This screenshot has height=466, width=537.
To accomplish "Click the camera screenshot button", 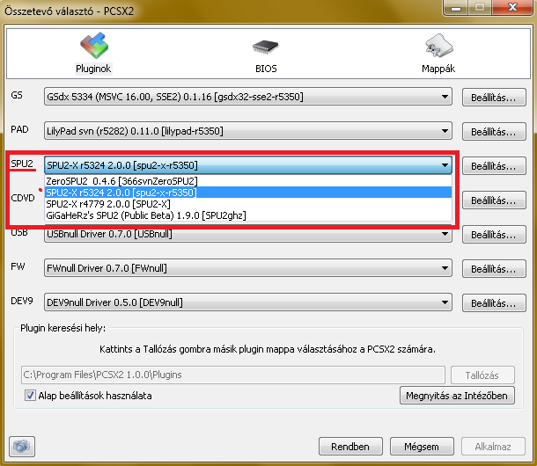I will click(22, 446).
